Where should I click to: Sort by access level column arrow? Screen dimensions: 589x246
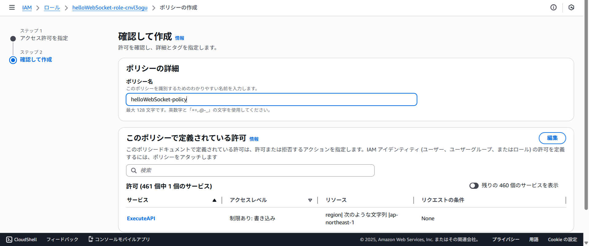[310, 200]
